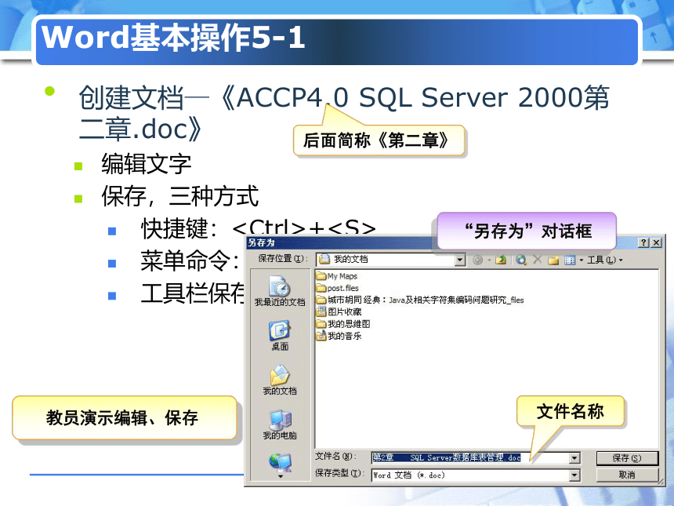Click the Back arrow in the dialog toolbar
Viewport: 674px width, 506px height.
[477, 260]
